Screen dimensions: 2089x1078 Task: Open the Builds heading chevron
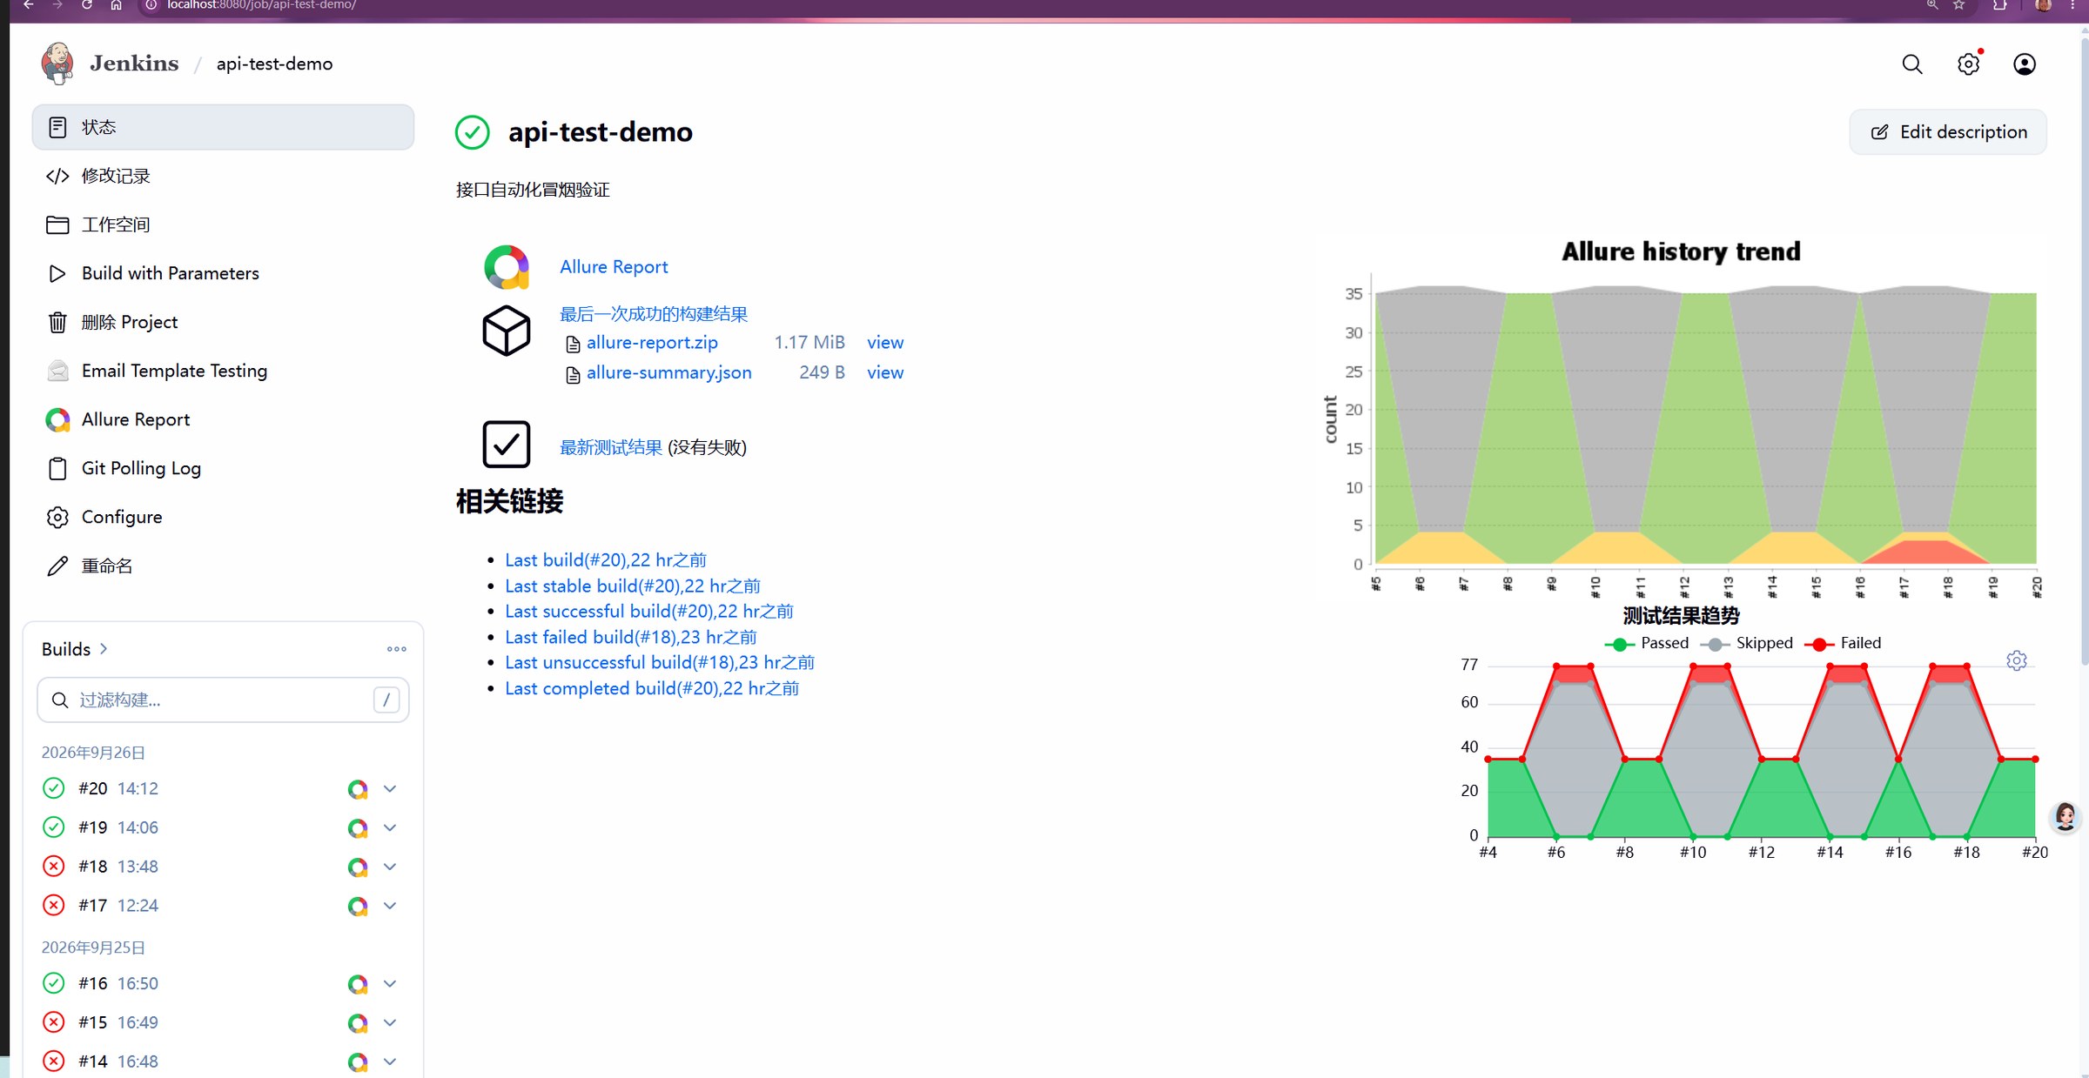coord(104,649)
